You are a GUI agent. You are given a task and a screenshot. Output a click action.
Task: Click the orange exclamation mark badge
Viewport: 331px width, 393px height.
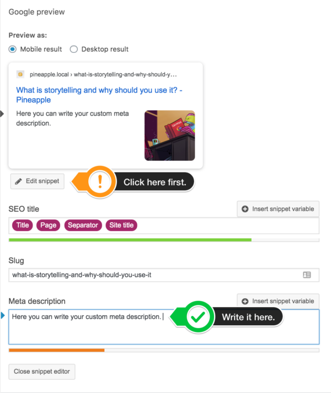pyautogui.click(x=100, y=182)
